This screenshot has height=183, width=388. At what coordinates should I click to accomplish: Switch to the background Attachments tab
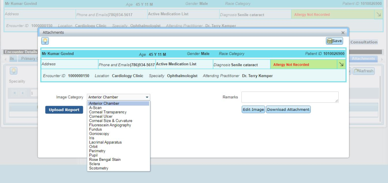363,59
